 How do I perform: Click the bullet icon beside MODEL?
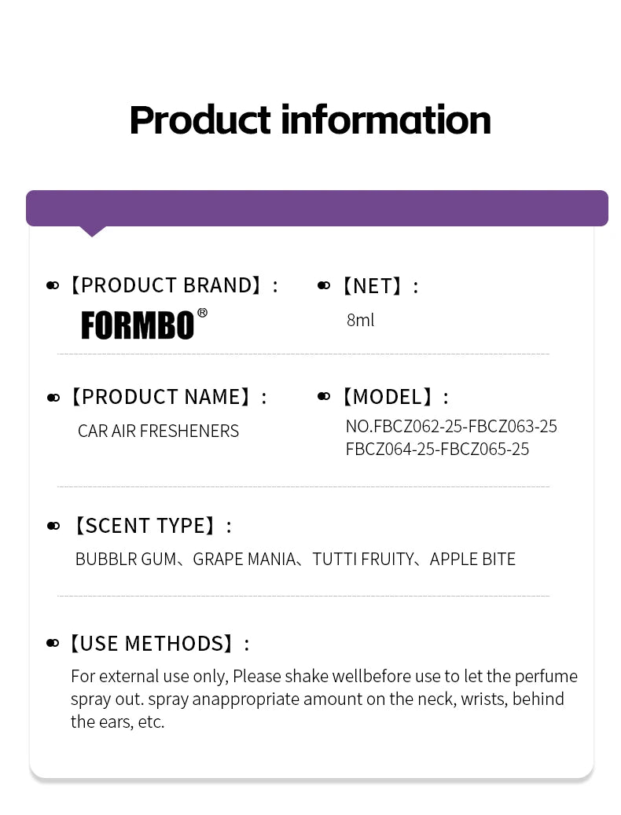324,397
